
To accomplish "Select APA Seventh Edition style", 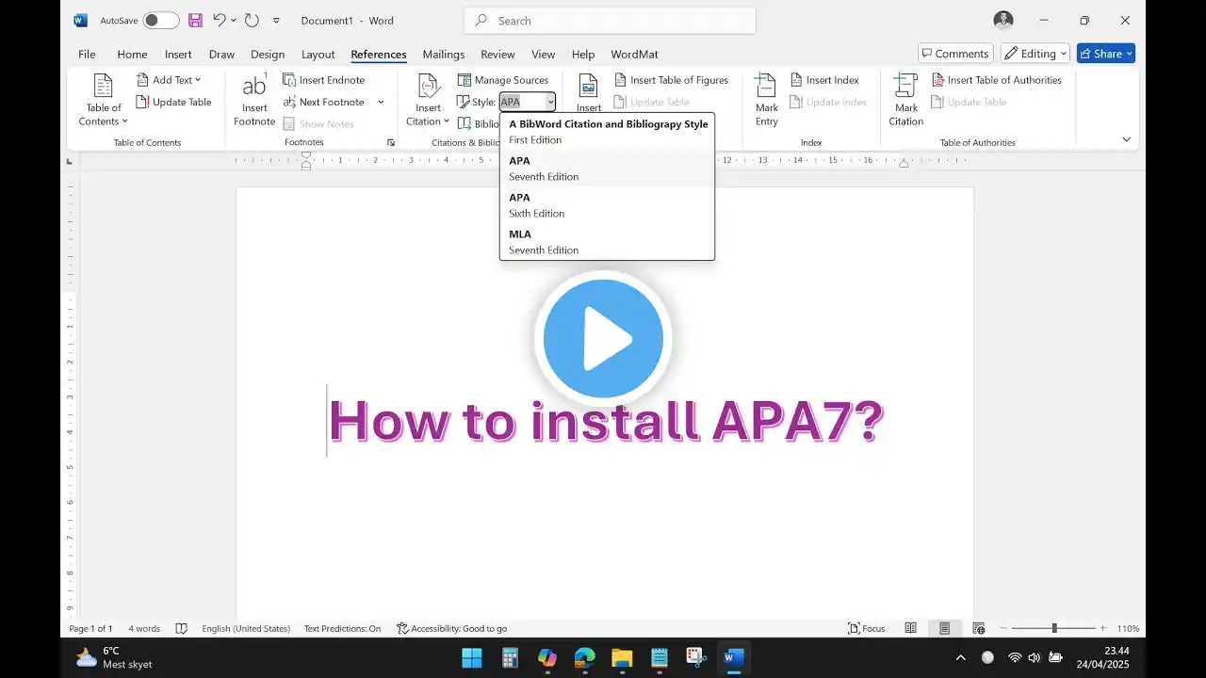I will (607, 169).
